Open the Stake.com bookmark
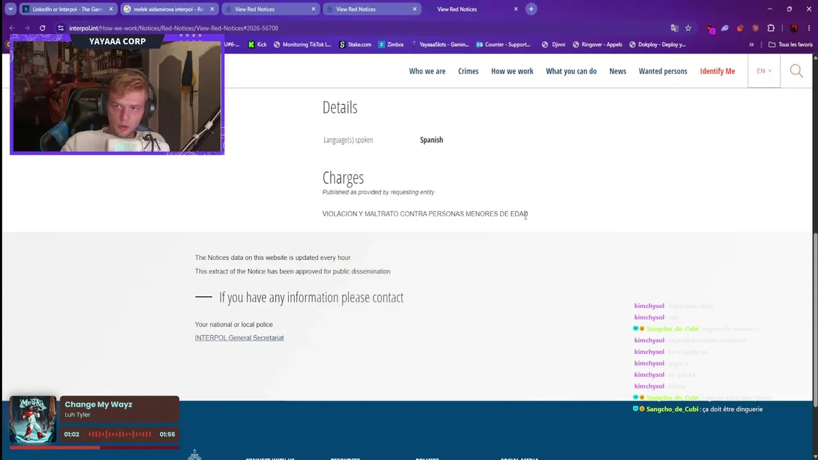 pos(355,45)
